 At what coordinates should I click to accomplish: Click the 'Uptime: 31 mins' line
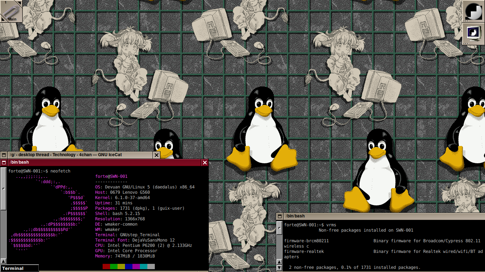114,203
